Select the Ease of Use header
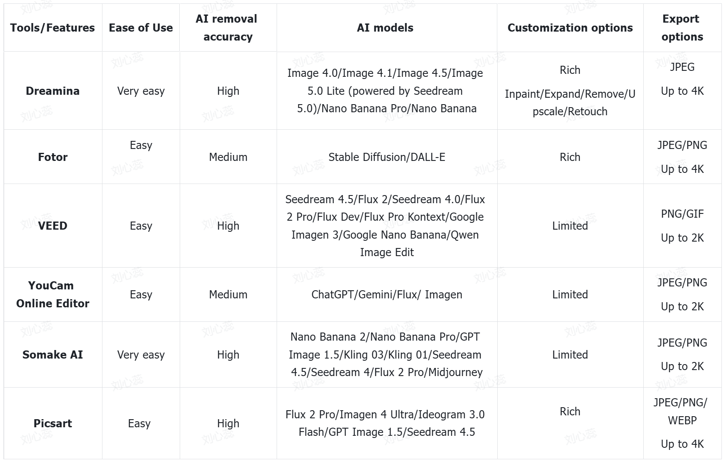 pos(141,28)
